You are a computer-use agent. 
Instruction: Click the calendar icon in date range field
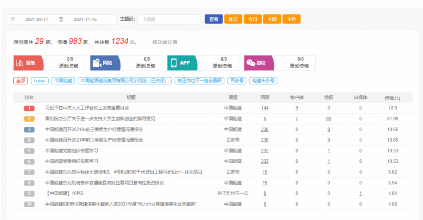point(13,19)
